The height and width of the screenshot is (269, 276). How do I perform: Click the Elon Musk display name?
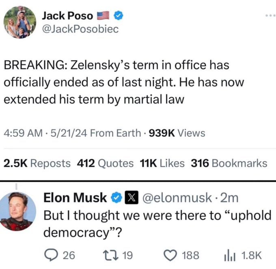coord(75,198)
